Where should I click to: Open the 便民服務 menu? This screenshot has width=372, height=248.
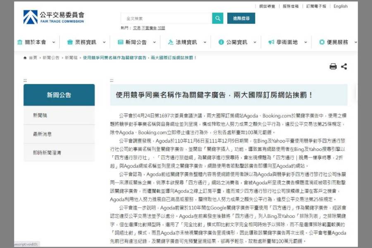coord(337,42)
